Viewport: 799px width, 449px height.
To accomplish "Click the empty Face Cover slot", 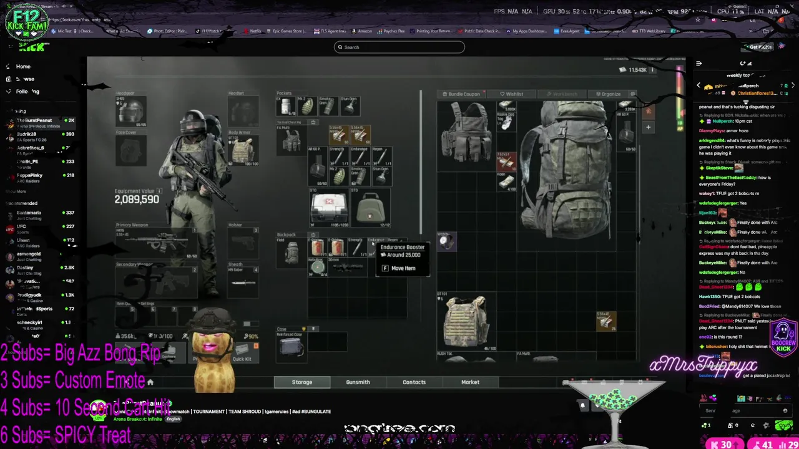I will click(131, 150).
